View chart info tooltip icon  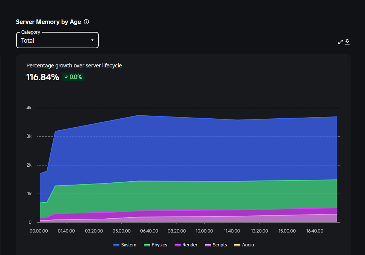pos(86,22)
